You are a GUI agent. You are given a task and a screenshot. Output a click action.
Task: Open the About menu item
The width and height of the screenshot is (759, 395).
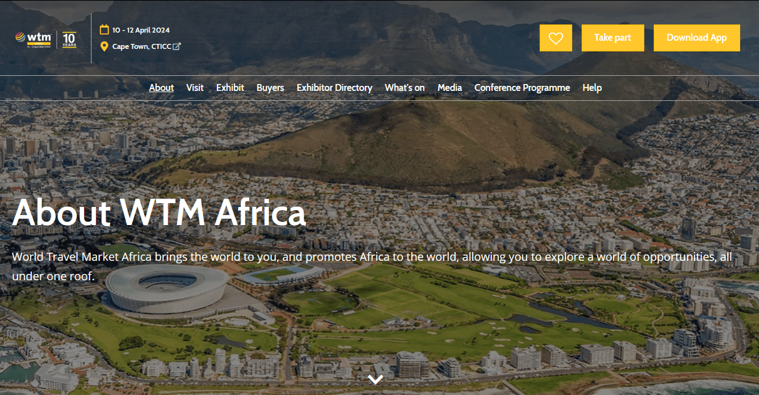tap(161, 88)
